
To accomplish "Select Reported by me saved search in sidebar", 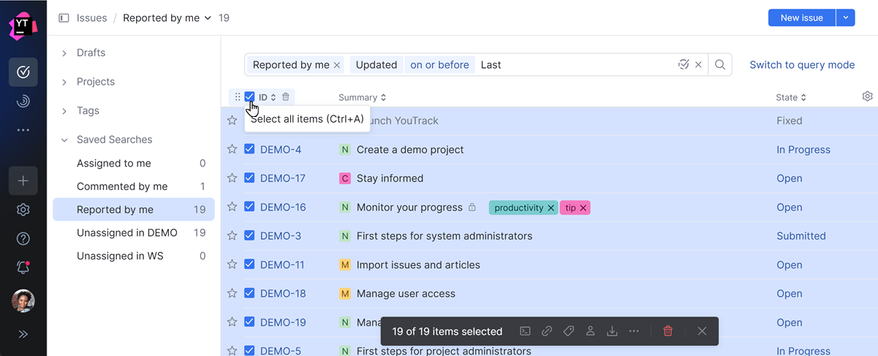I will point(134,209).
